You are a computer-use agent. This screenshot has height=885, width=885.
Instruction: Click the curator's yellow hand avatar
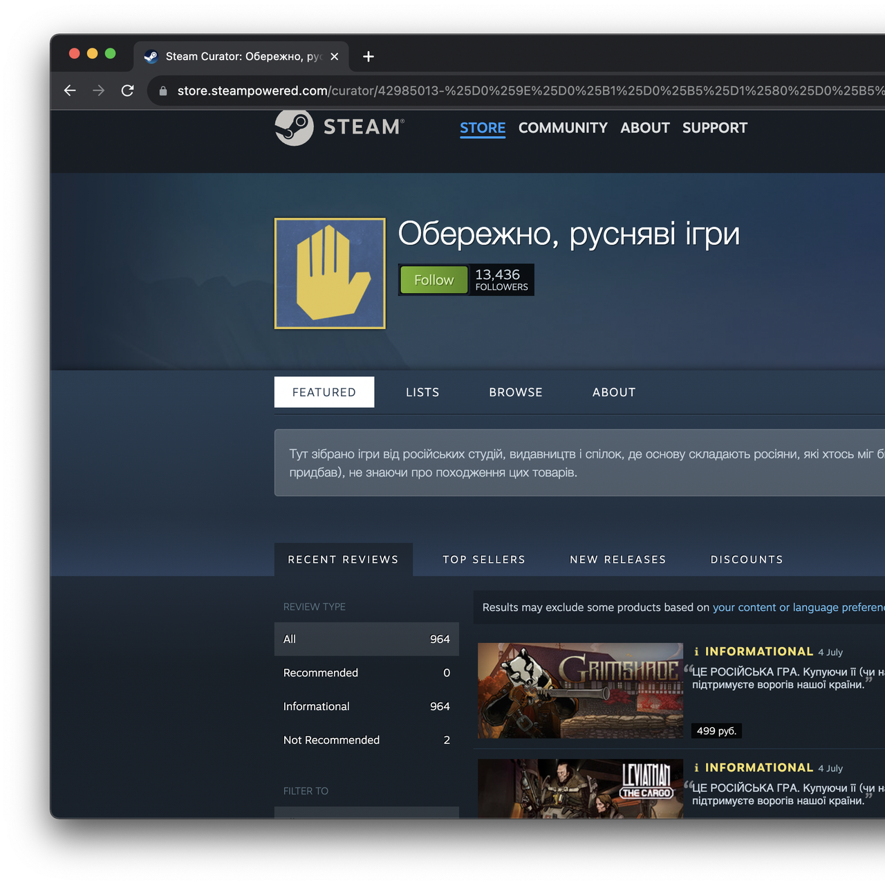pyautogui.click(x=330, y=274)
